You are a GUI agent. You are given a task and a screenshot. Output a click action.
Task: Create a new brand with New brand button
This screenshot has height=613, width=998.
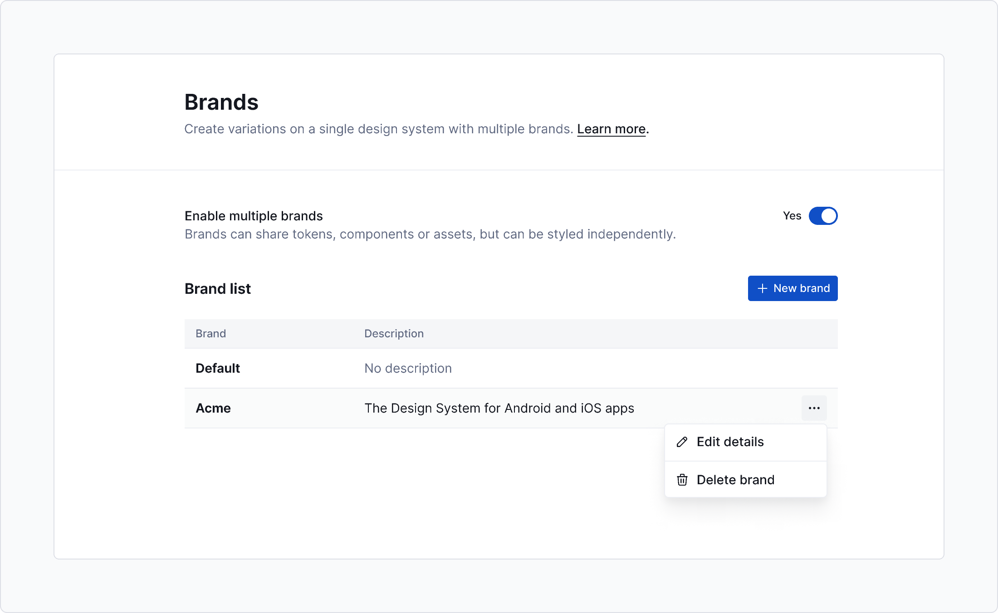tap(793, 288)
